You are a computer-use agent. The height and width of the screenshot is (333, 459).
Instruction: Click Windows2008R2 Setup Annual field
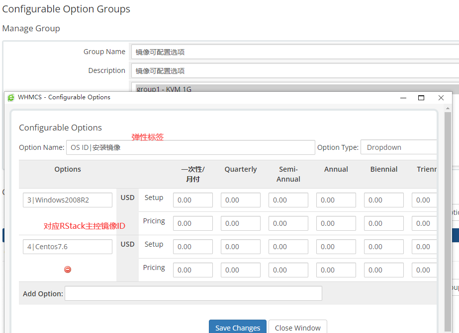coord(336,200)
